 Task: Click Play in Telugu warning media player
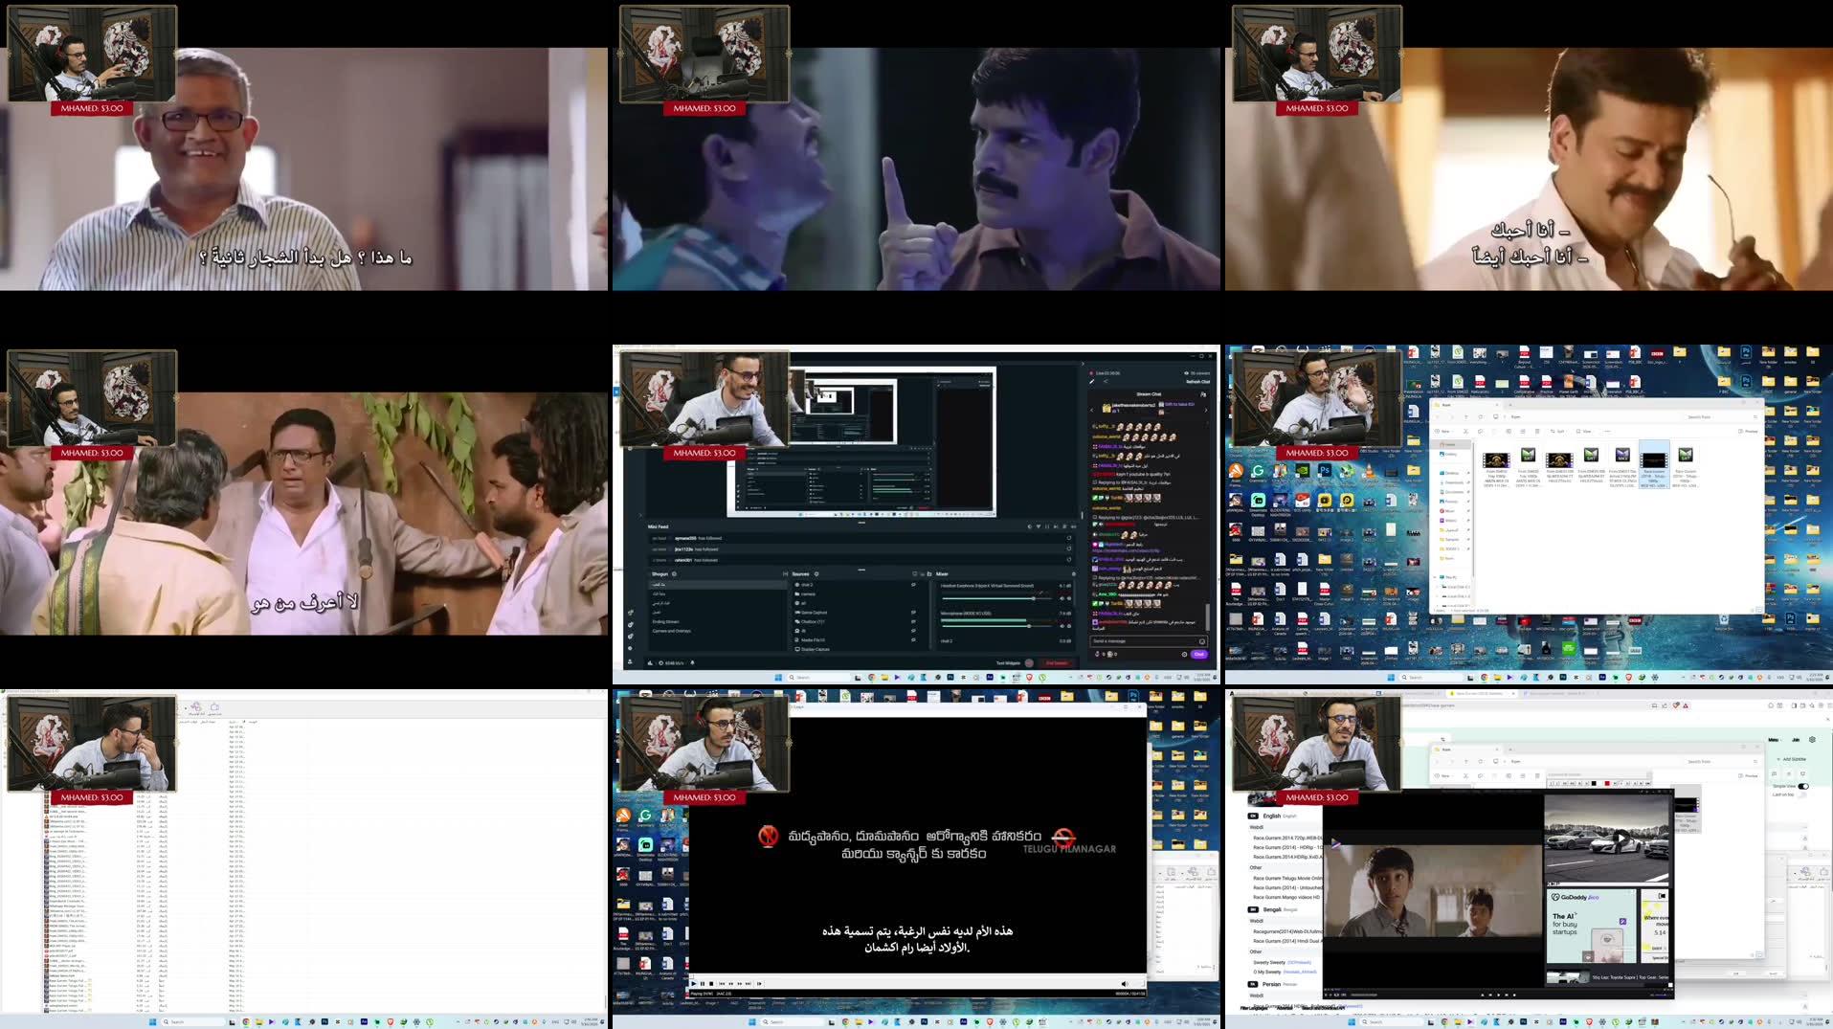tap(694, 984)
